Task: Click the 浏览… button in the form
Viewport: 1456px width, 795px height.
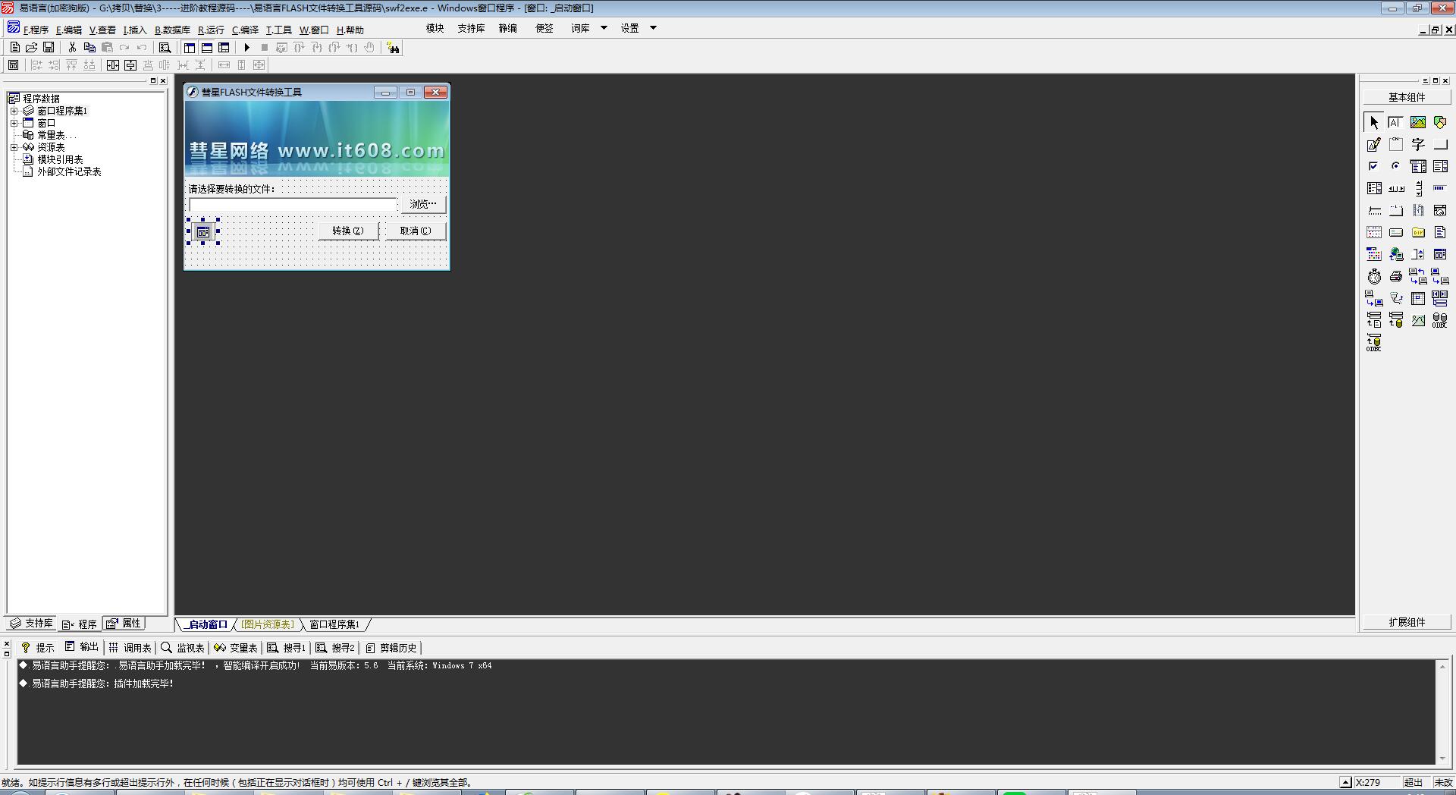Action: tap(423, 204)
